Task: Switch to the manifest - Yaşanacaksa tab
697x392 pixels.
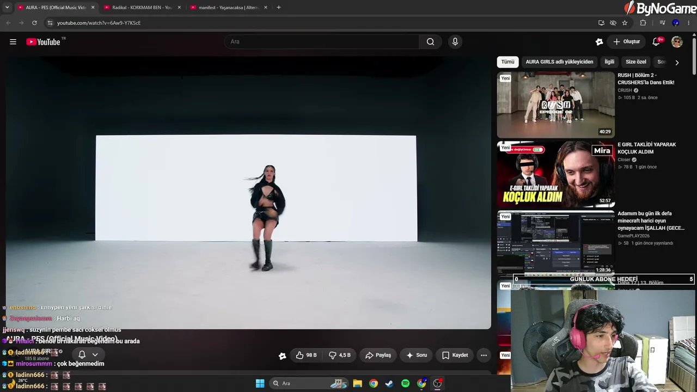Action: pyautogui.click(x=228, y=8)
